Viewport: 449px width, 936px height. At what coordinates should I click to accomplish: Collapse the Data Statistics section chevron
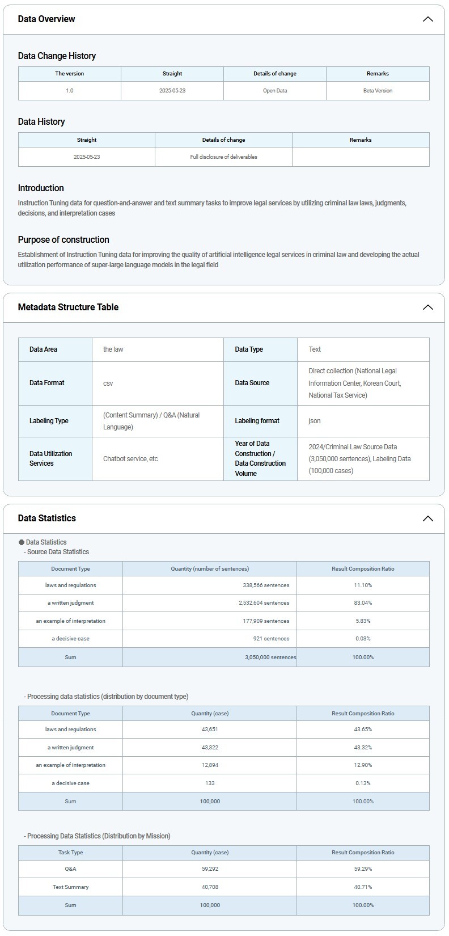[x=427, y=518]
